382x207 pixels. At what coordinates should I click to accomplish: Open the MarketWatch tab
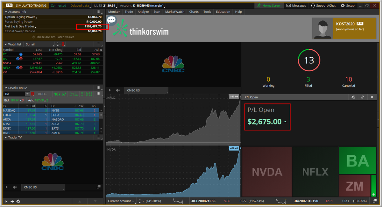[x=175, y=12]
